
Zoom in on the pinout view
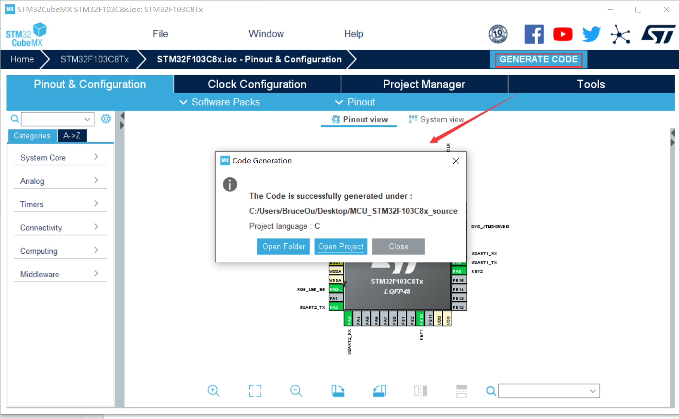click(214, 391)
